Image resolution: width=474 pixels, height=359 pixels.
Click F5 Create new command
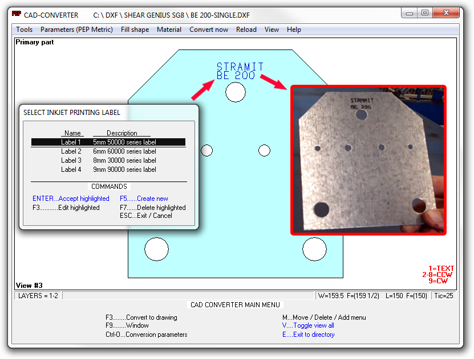coord(144,199)
